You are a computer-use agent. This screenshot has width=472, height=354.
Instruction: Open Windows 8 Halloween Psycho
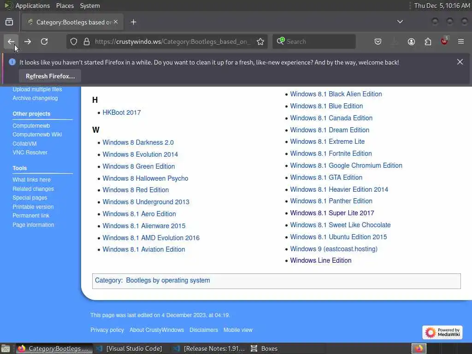145,178
